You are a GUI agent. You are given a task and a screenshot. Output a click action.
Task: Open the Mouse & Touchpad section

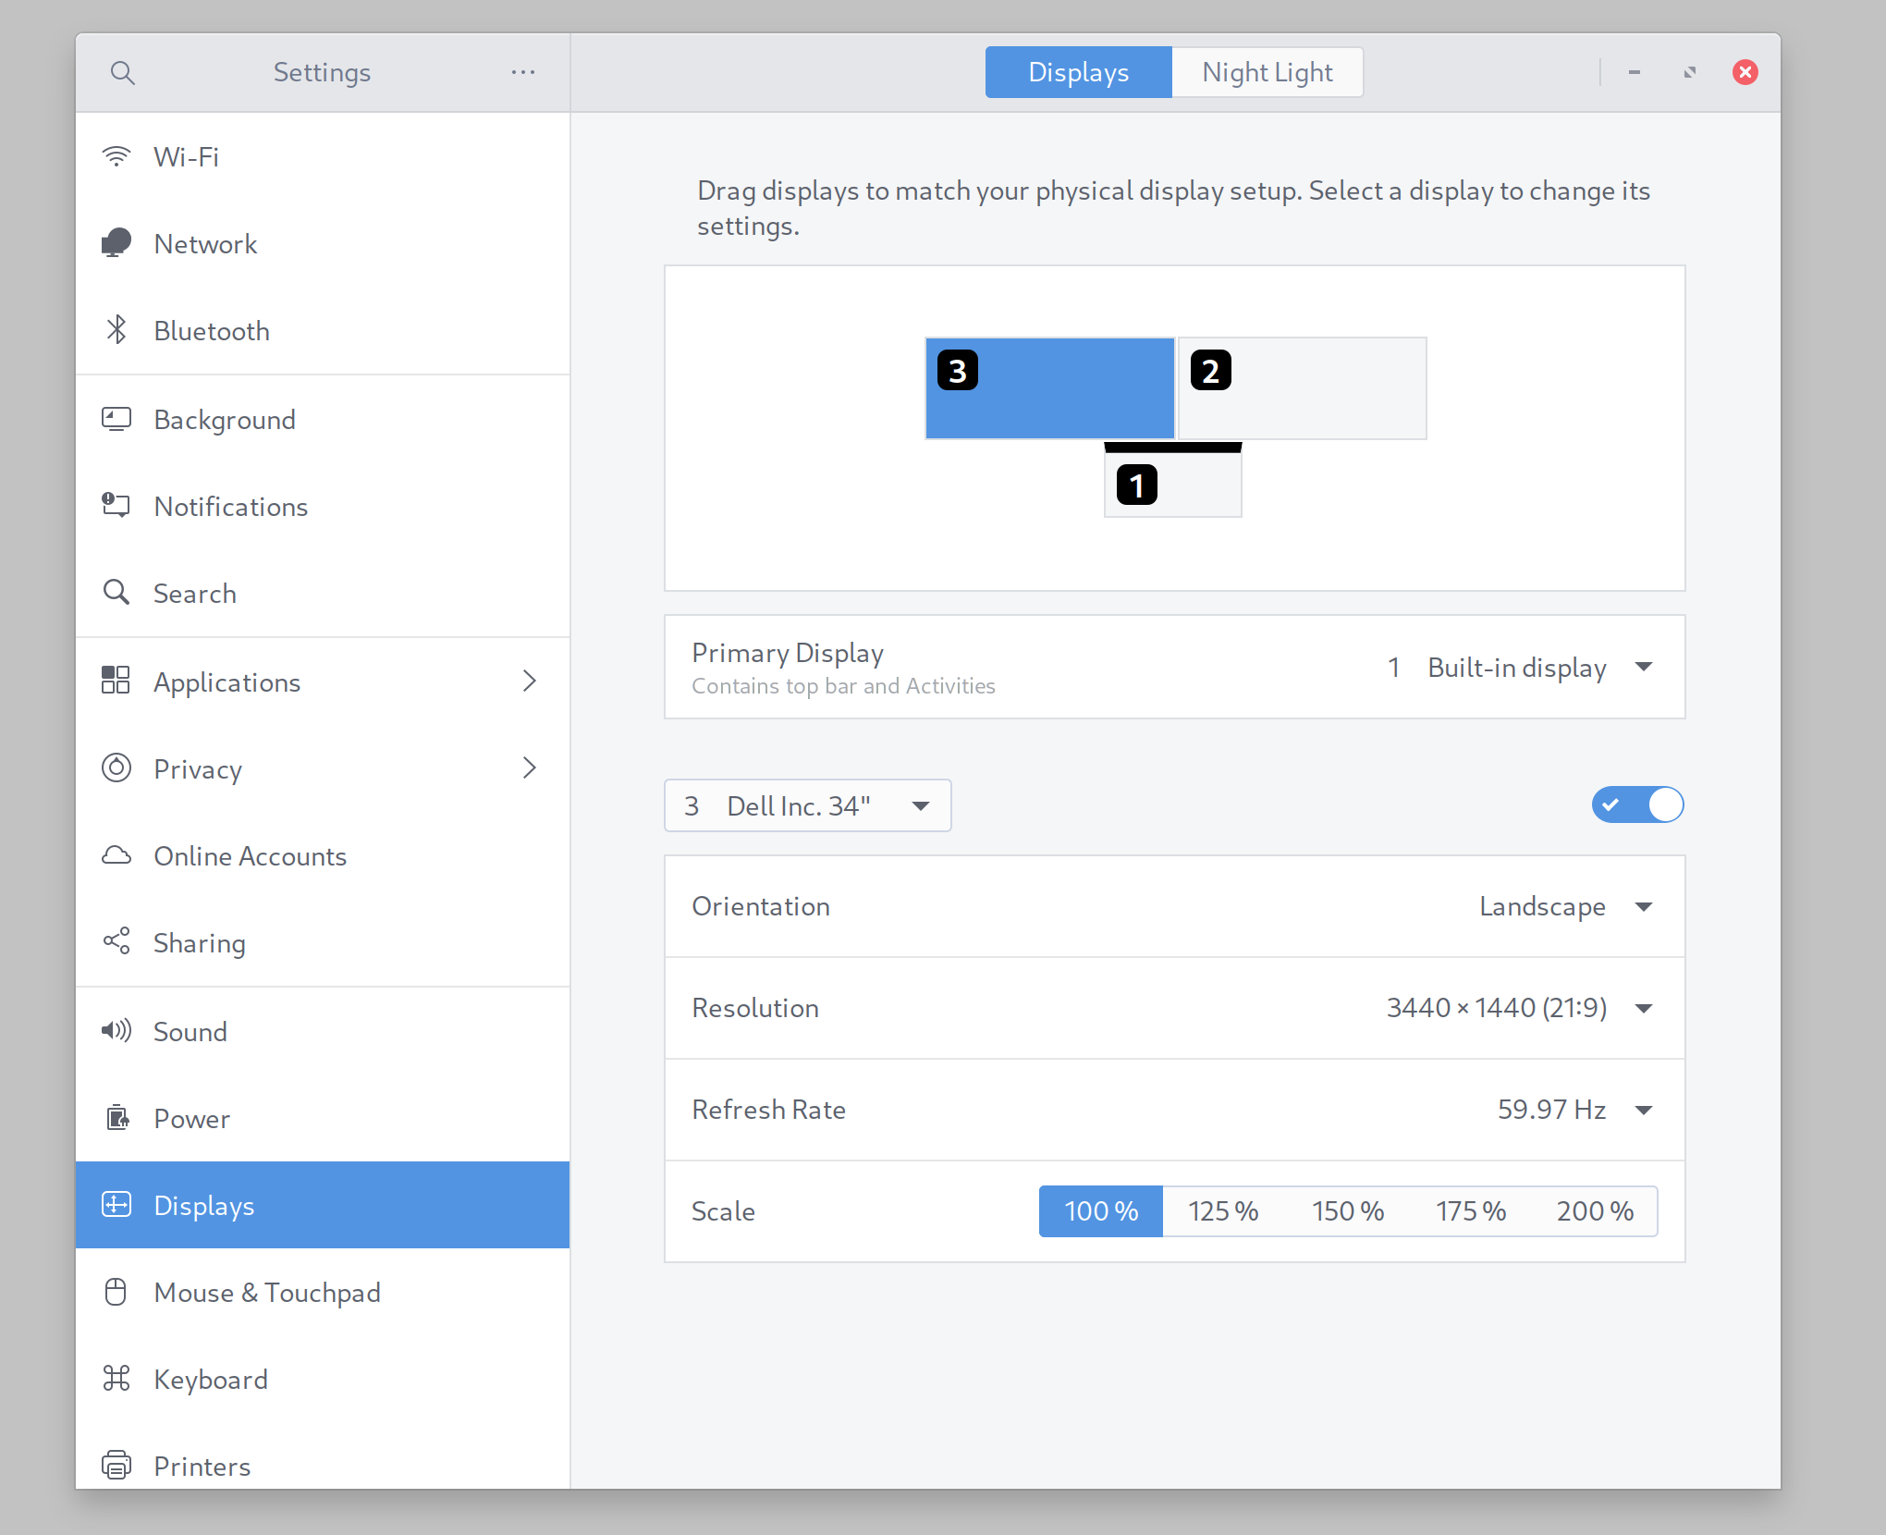267,1292
